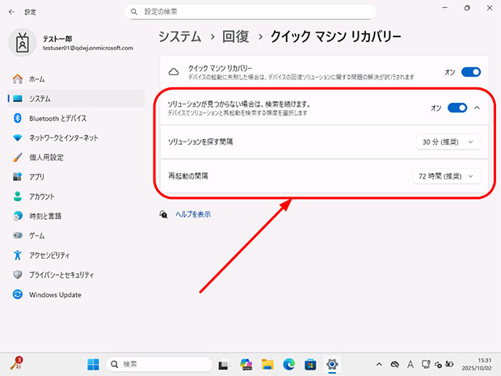Open 個人用設定 category

(x=76, y=158)
